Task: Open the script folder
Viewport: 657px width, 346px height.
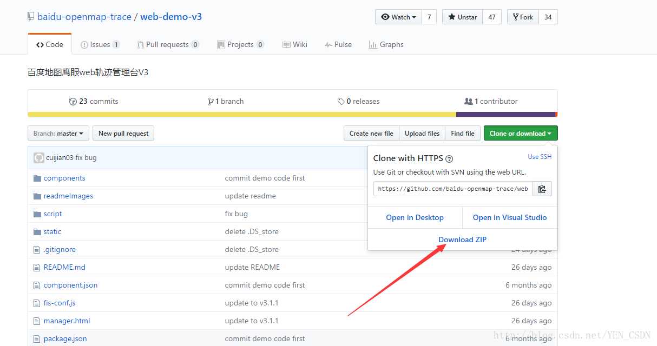Action: click(x=53, y=214)
